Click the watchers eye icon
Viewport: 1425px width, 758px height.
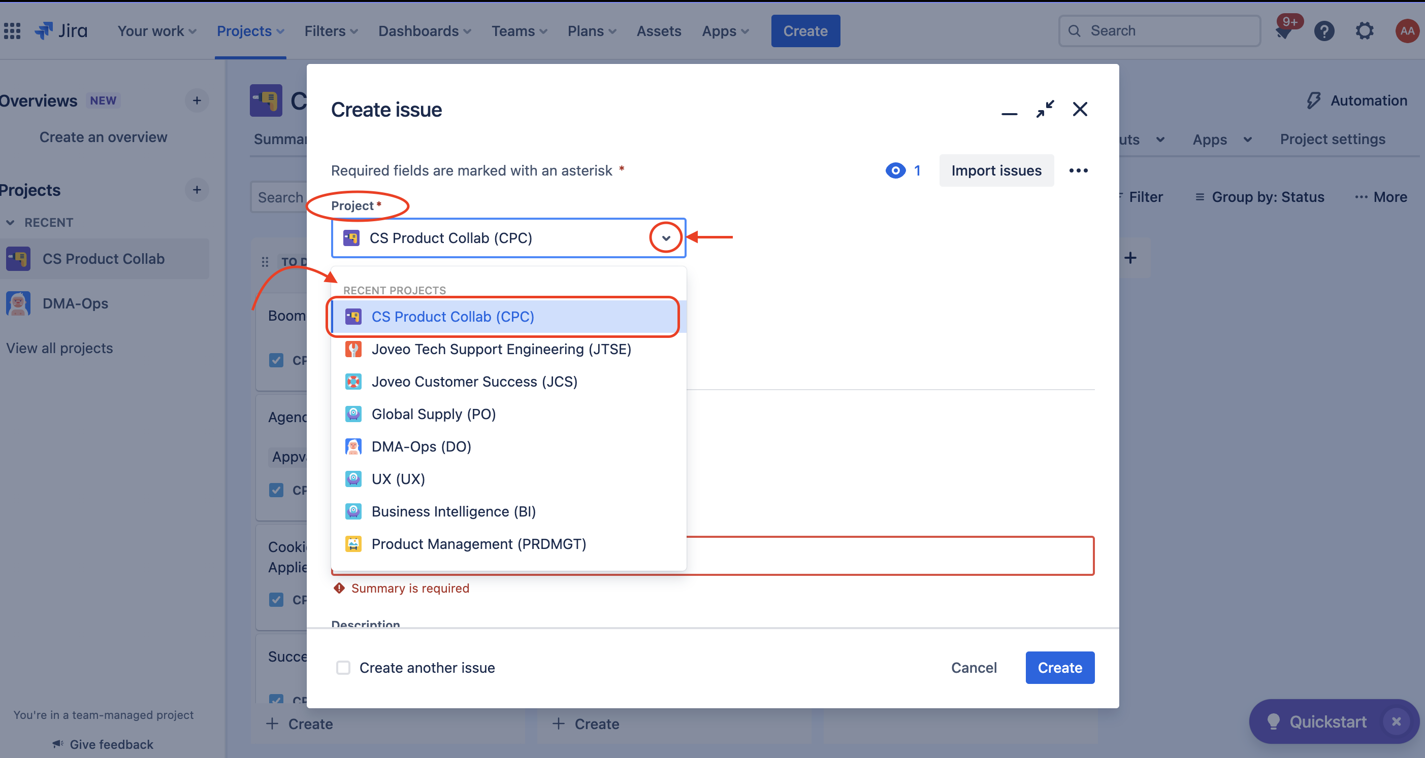(895, 170)
